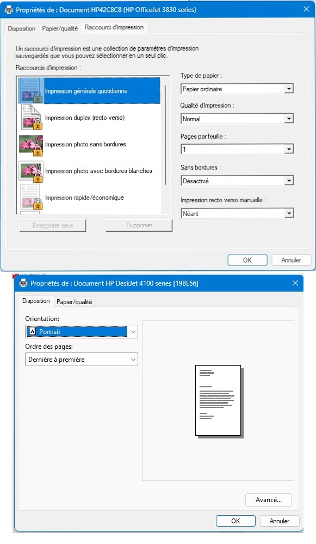This screenshot has height=544, width=316.
Task: Open Papier/qualité tab in DeskJet dialog
Action: [x=74, y=301]
